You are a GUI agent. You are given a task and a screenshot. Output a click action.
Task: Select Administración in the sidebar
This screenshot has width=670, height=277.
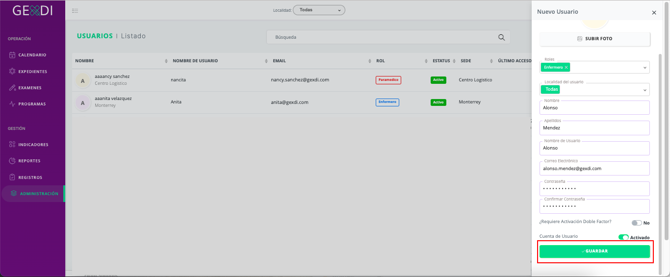pyautogui.click(x=33, y=194)
